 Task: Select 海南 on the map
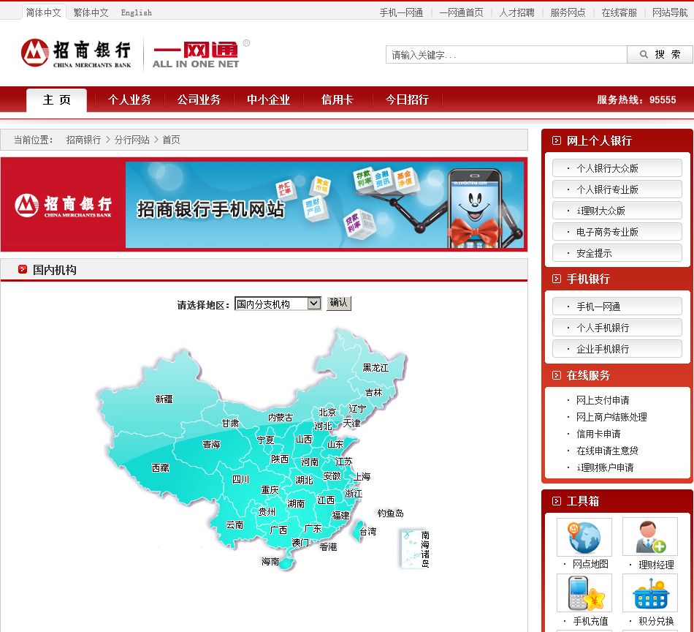(270, 562)
